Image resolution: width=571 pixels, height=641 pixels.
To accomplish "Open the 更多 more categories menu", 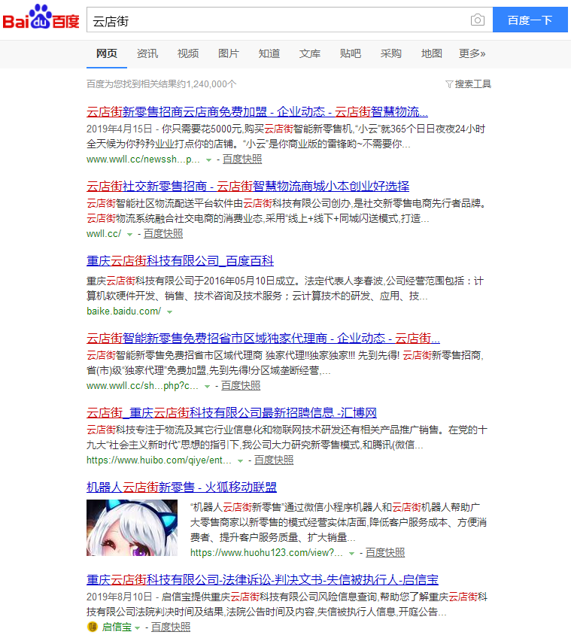I will pos(472,53).
